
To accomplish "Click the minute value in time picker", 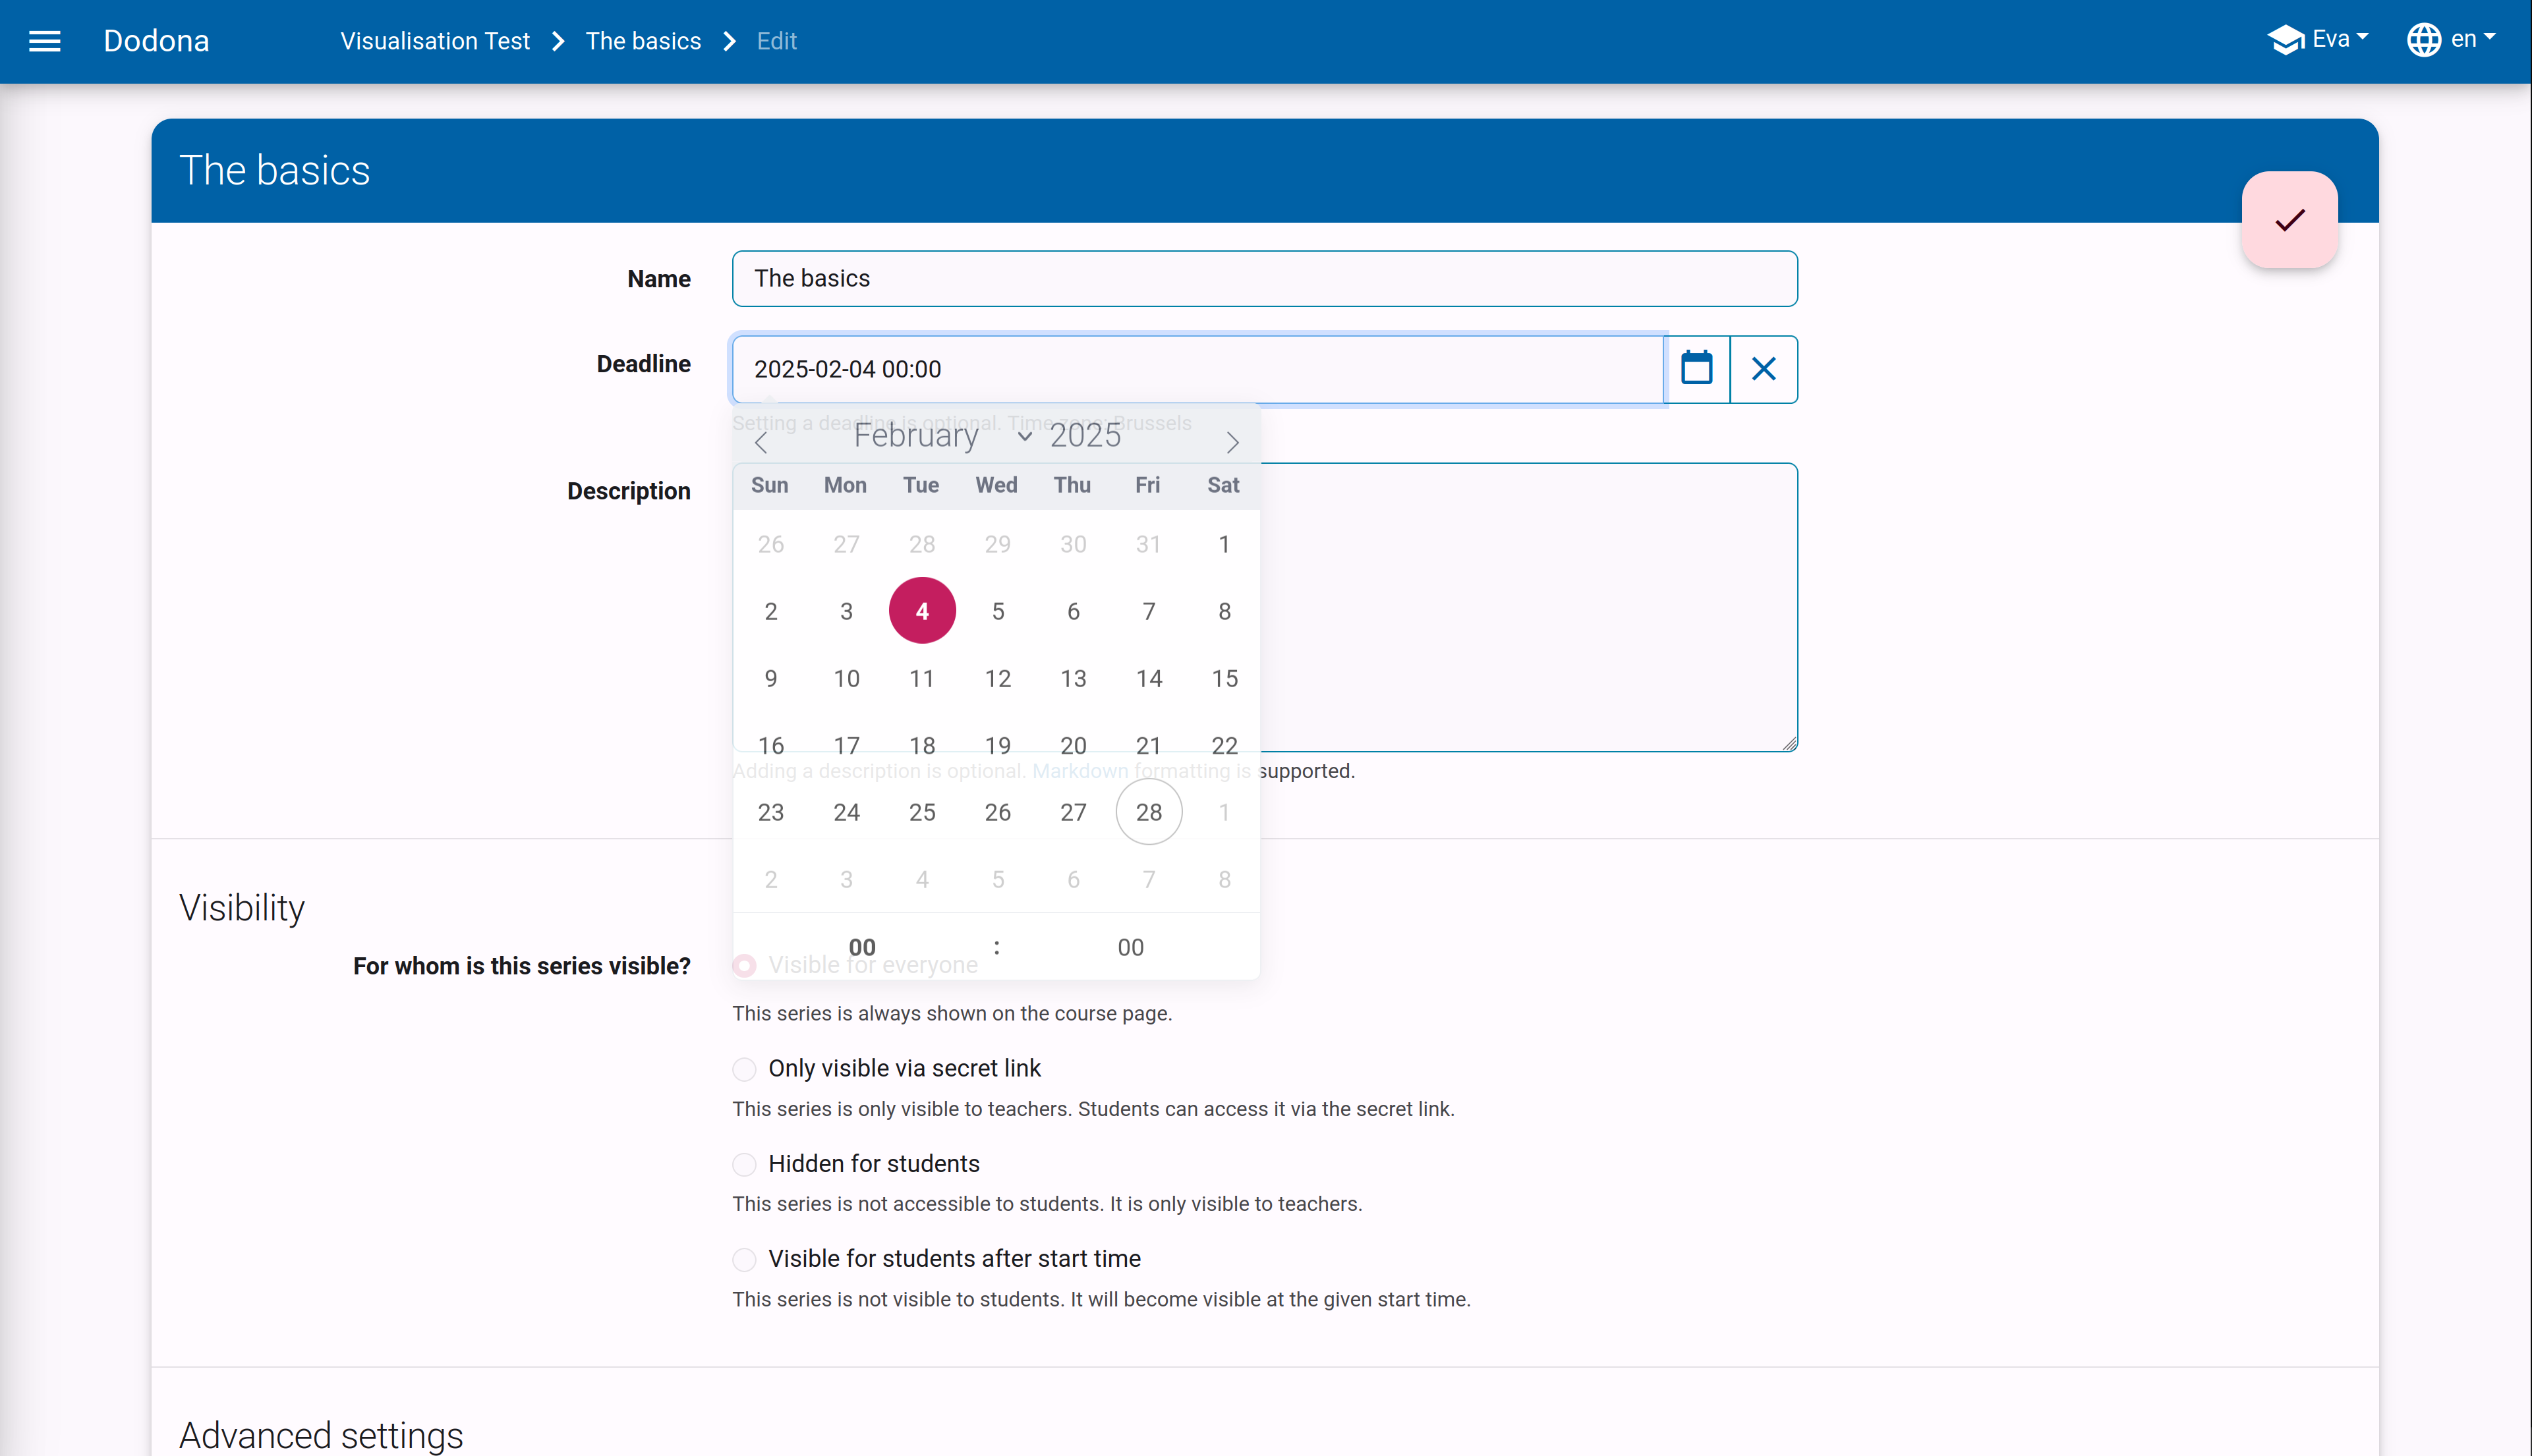I will click(1130, 947).
